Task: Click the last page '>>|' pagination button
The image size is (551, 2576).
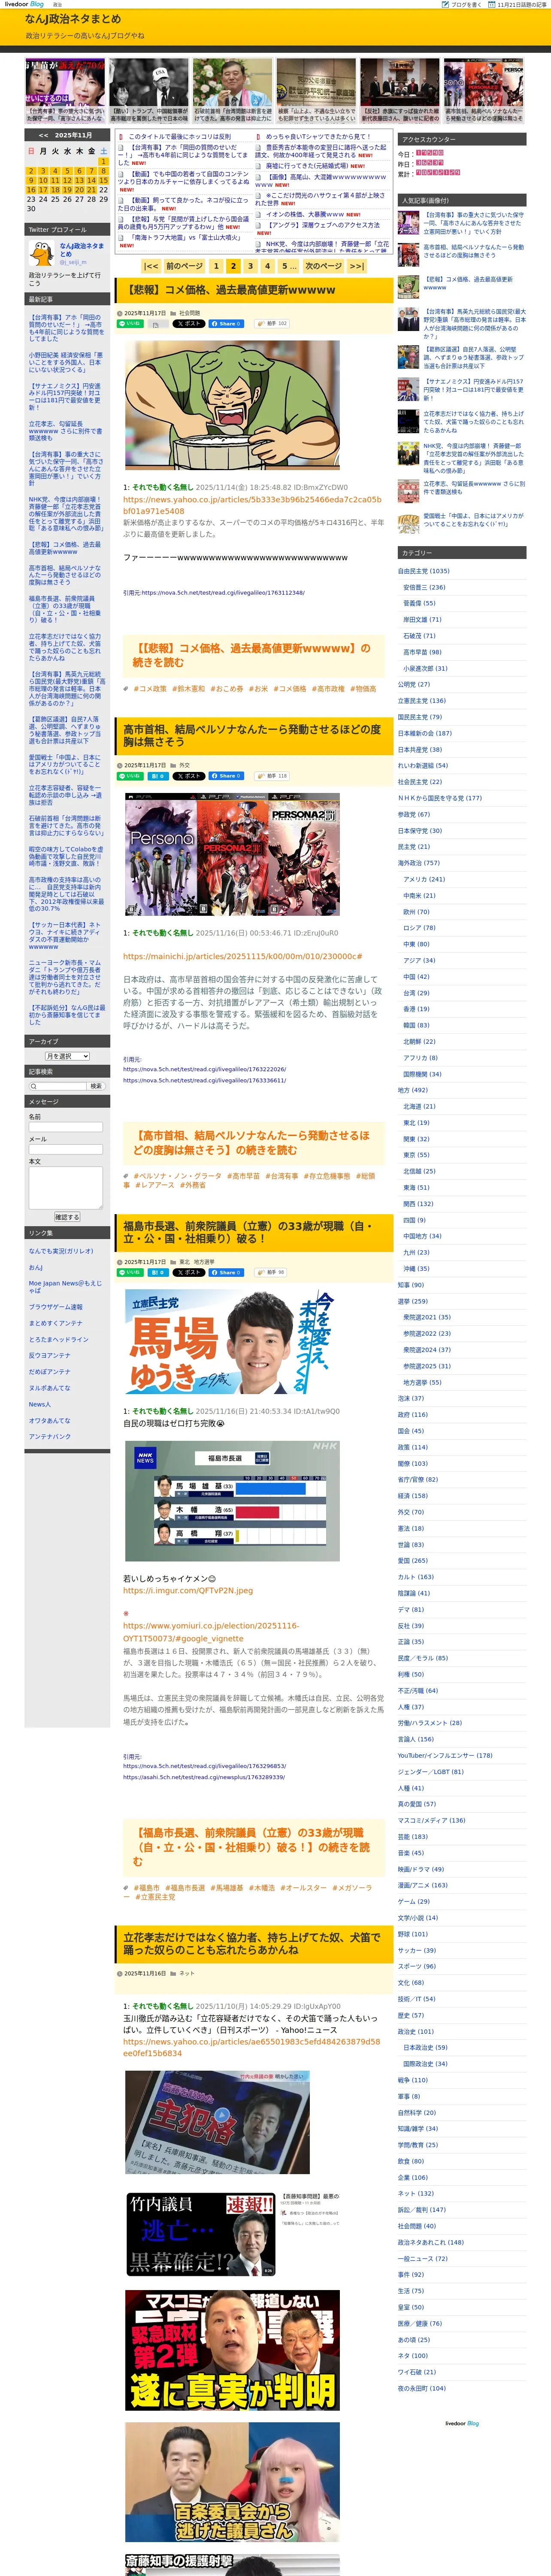Action: click(x=356, y=266)
